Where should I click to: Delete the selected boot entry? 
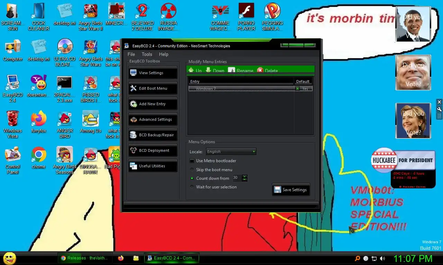268,70
